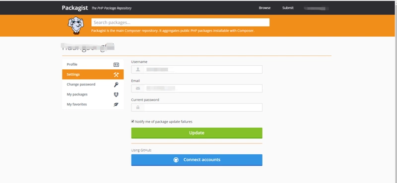Image resolution: width=397 pixels, height=183 pixels.
Task: Click the boxes icon beside My packages
Action: (x=116, y=94)
